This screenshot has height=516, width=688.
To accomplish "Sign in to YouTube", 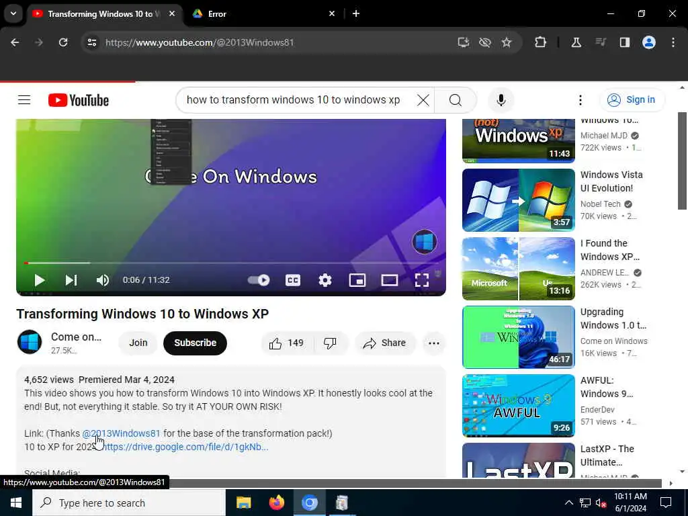I will tap(632, 100).
